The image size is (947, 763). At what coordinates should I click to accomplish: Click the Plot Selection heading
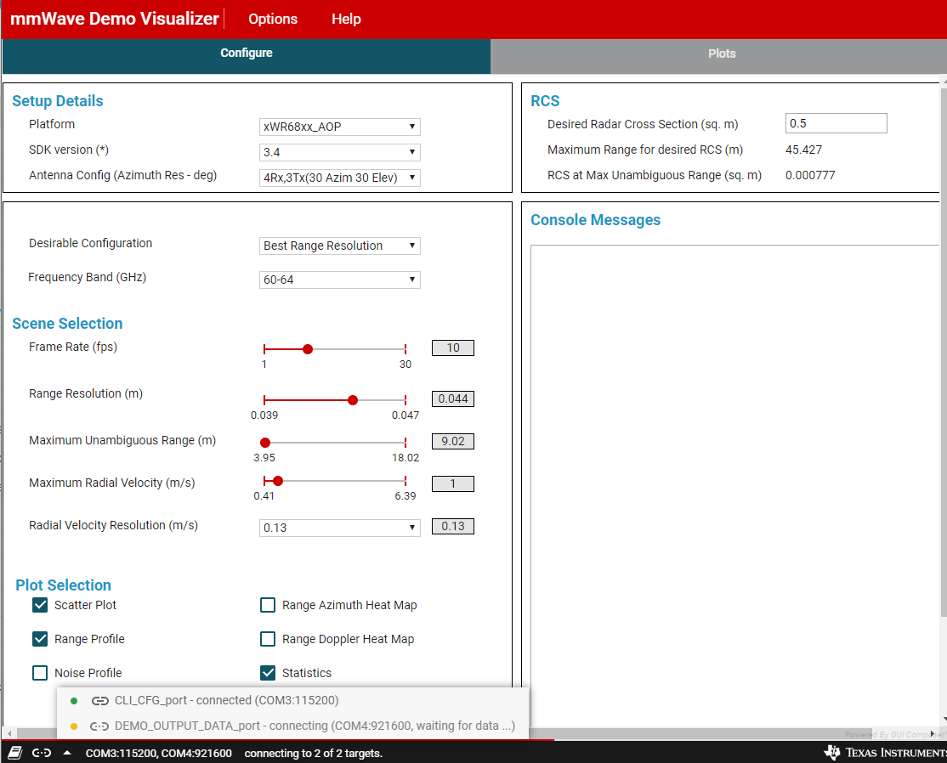tap(64, 585)
